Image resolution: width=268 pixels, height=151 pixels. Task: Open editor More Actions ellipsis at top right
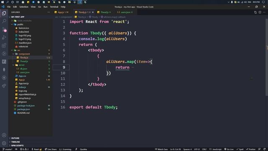(x=264, y=12)
